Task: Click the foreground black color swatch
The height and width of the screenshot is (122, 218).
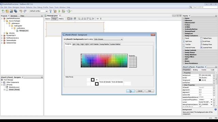Action: point(200,80)
